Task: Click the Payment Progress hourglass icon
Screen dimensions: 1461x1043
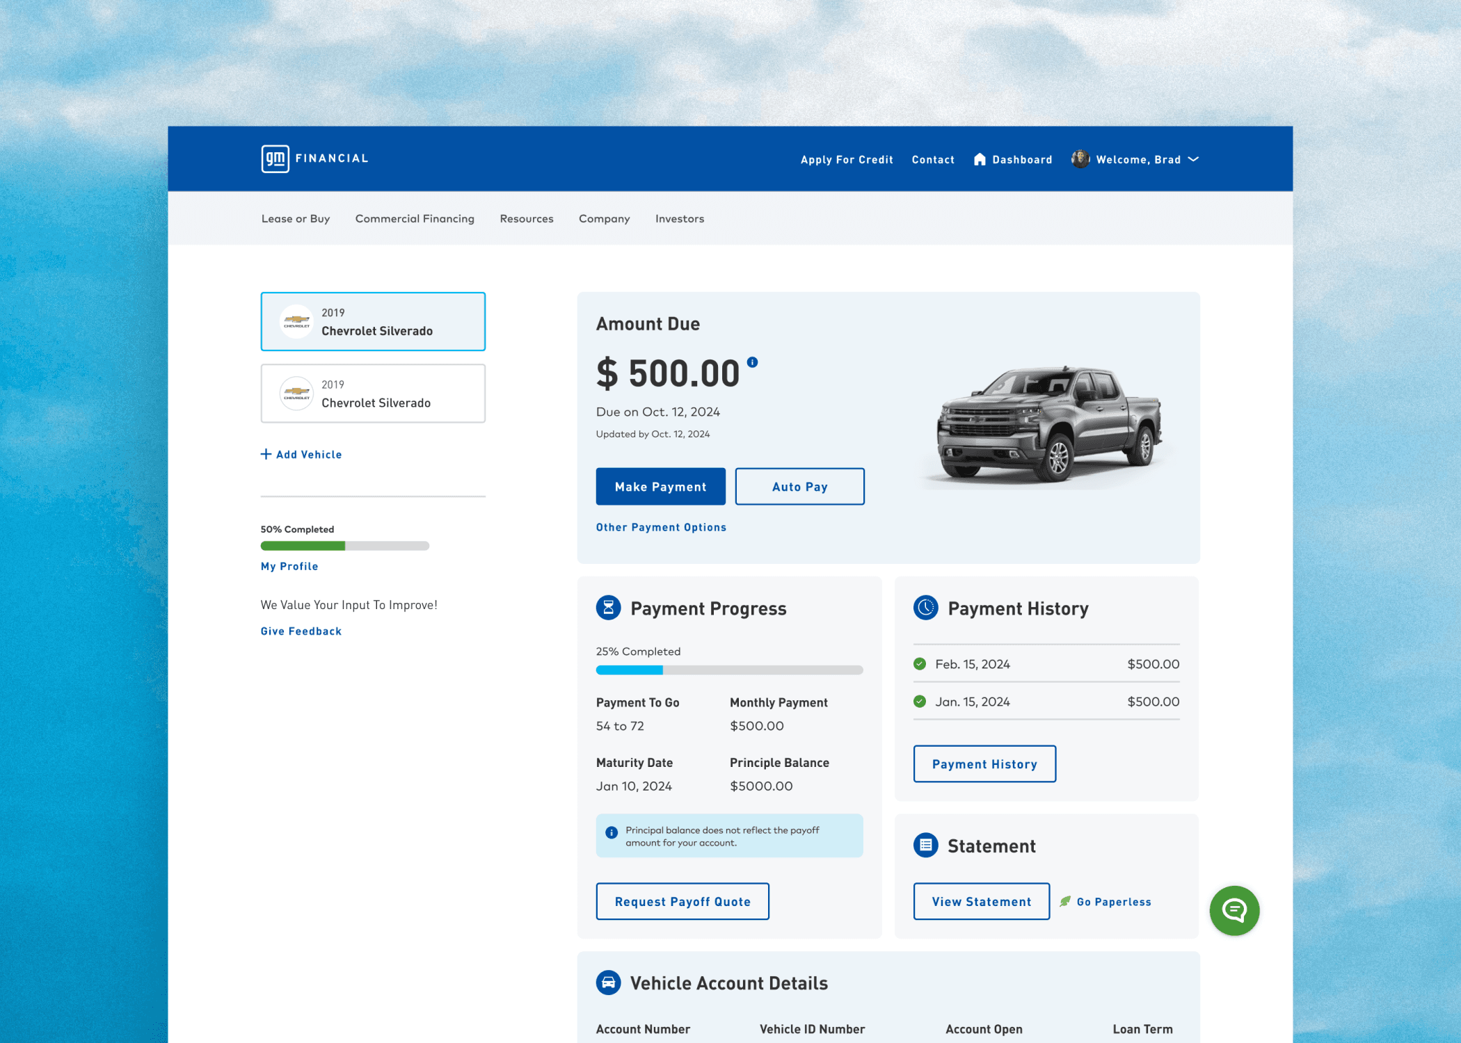Action: (x=608, y=608)
